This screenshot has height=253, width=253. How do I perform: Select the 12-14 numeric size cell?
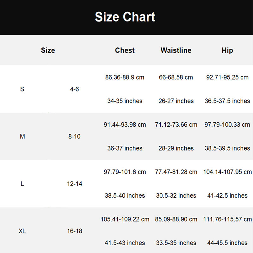coord(75,184)
